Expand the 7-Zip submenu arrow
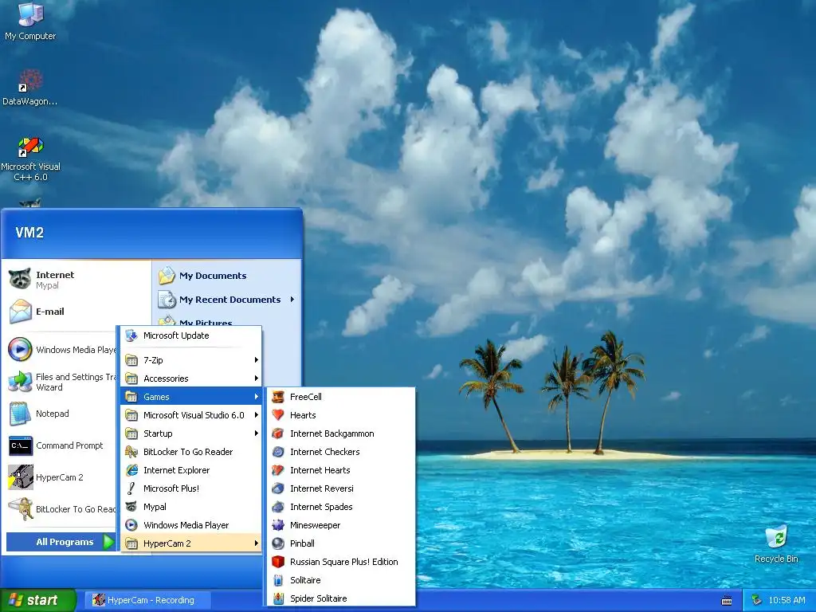This screenshot has width=816, height=612. click(256, 360)
